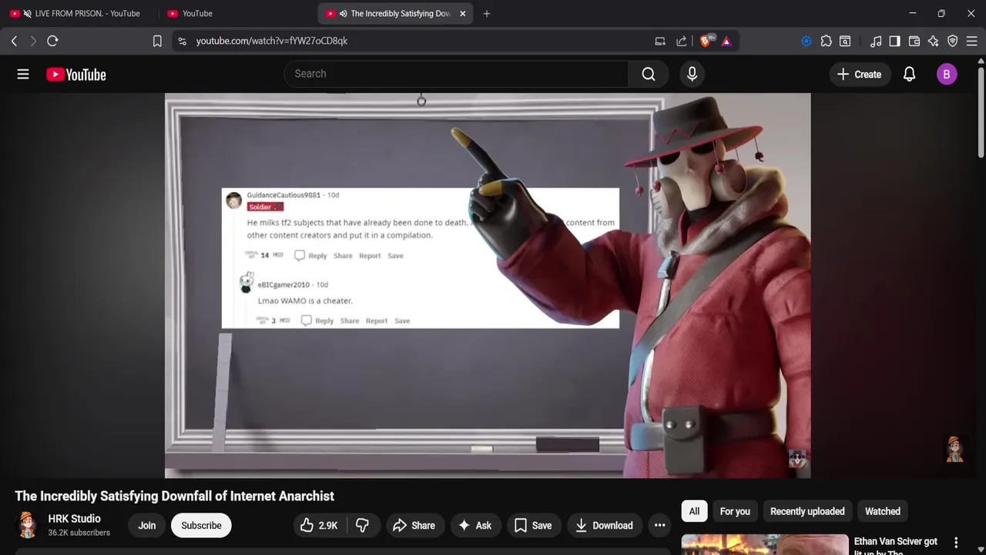Start voice search with the microphone
This screenshot has width=986, height=555.
point(692,74)
